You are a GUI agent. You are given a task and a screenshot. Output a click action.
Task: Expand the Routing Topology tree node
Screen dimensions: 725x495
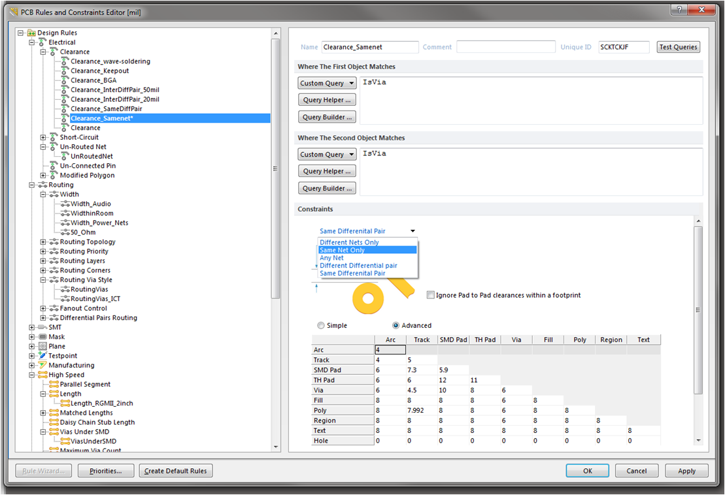[x=43, y=242]
